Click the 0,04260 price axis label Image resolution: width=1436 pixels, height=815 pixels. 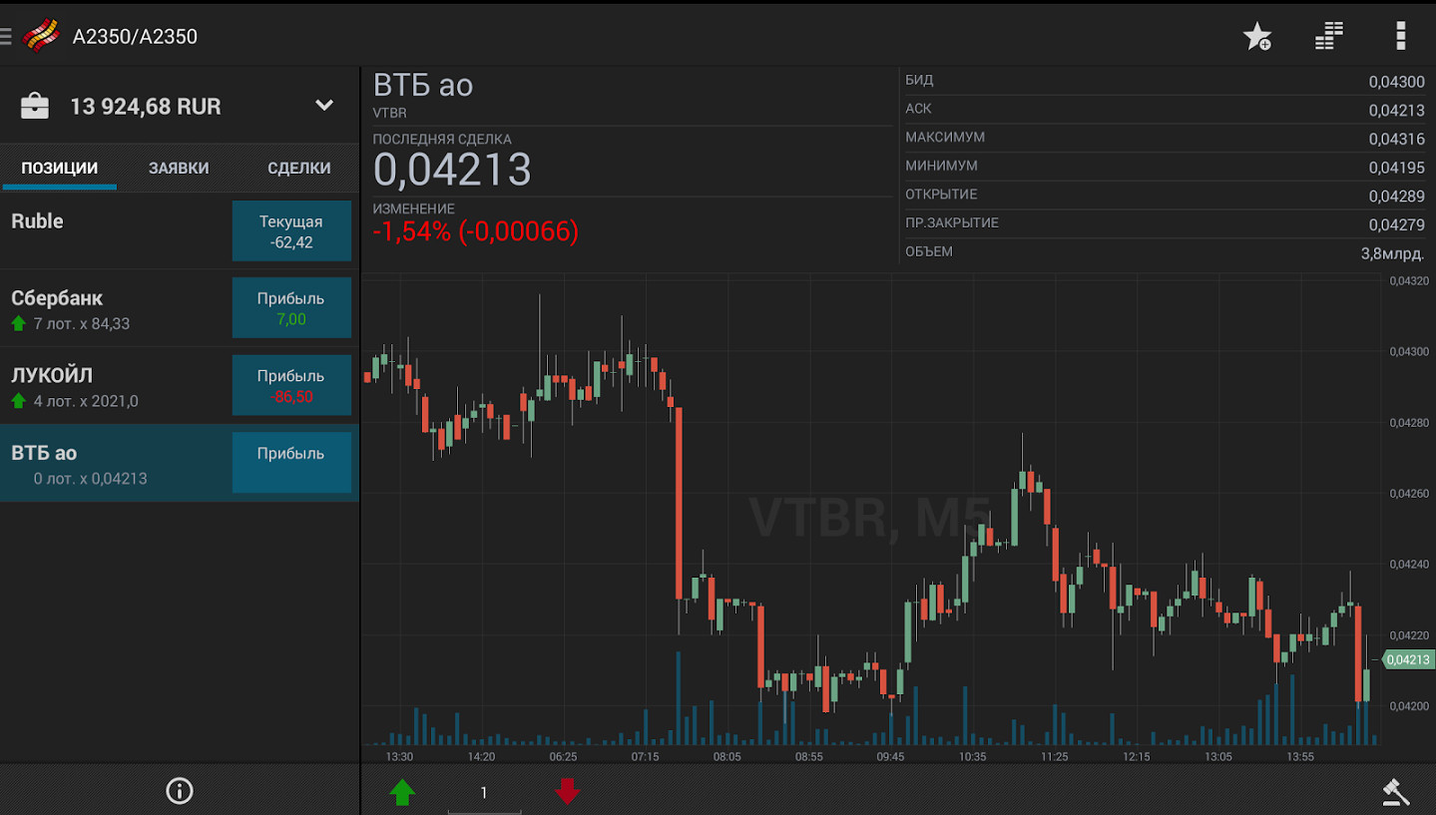point(1408,493)
